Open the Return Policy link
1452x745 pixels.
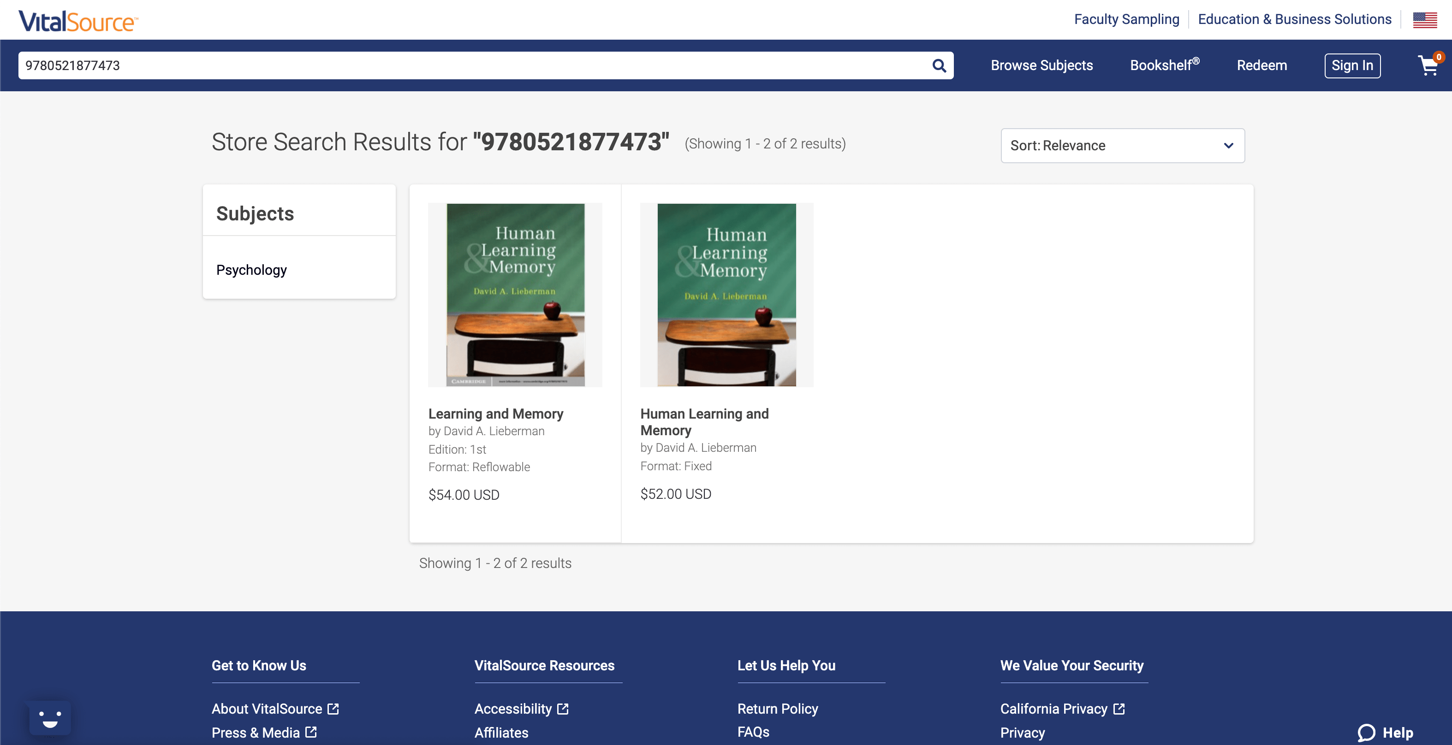(x=777, y=709)
